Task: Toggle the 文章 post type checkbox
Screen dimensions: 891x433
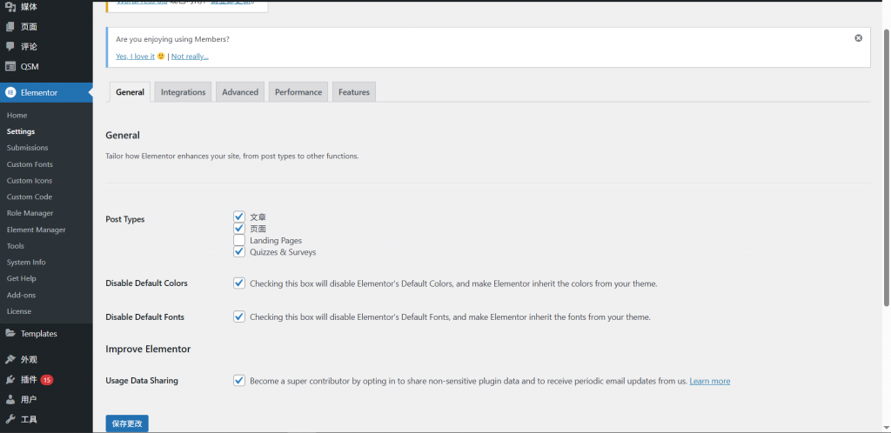Action: 239,216
